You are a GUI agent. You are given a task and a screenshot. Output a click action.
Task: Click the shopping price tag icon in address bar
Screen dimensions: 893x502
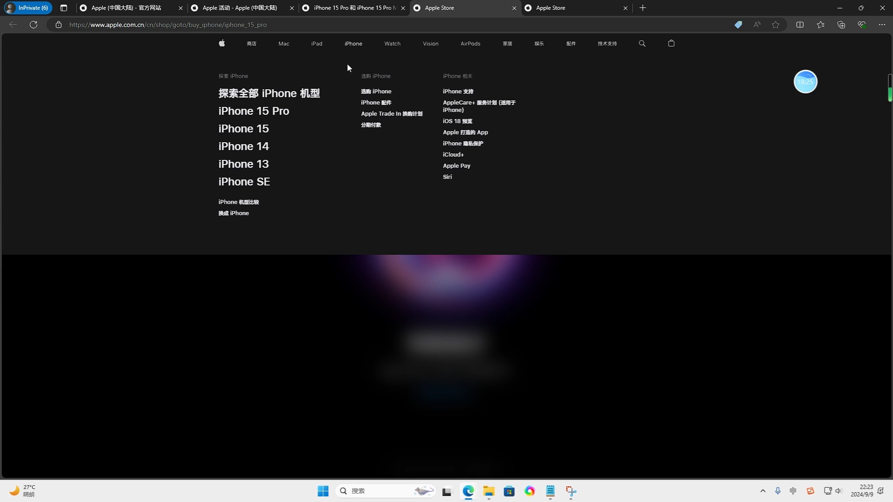pos(738,25)
